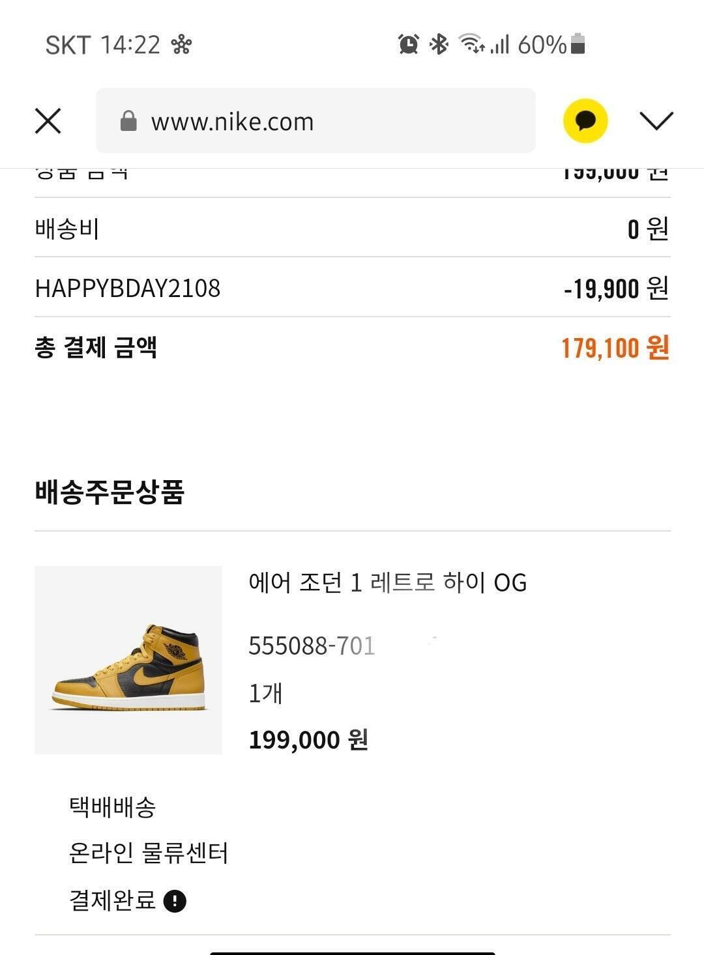704x955 pixels.
Task: Tap the Wi-Fi signal status icon
Action: tap(471, 44)
